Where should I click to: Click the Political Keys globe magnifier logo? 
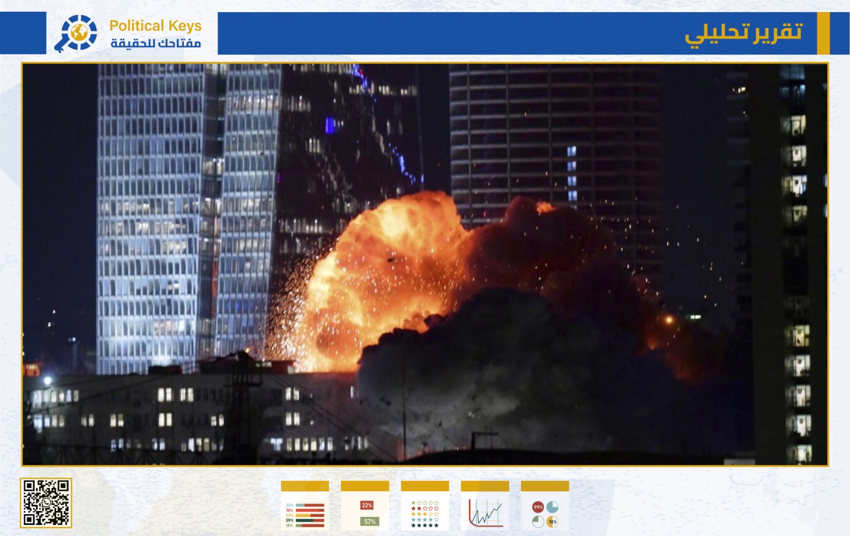pos(76,33)
